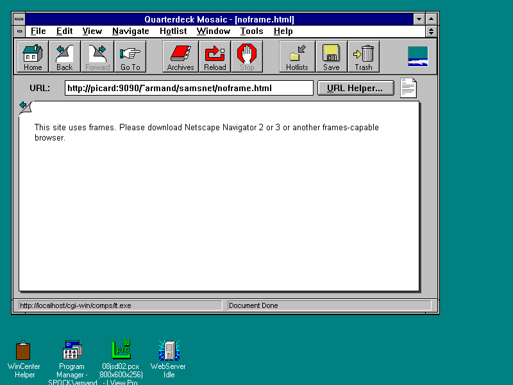The height and width of the screenshot is (385, 513).
Task: Open the Navigate menu
Action: 130,31
